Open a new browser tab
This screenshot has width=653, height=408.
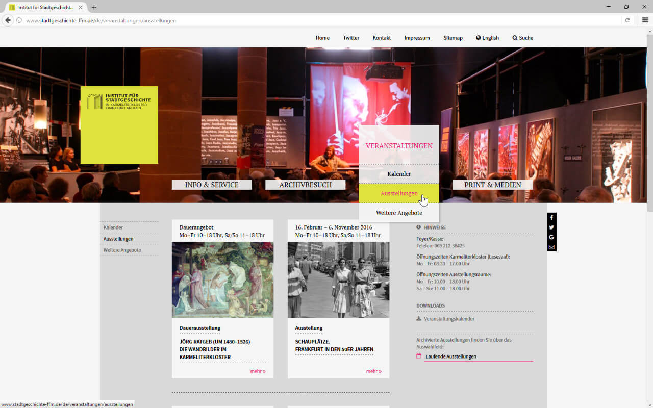pyautogui.click(x=94, y=7)
